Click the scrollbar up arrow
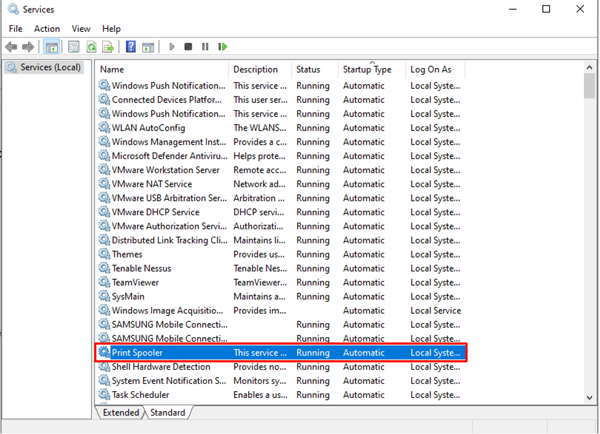The image size is (600, 434). coord(590,67)
